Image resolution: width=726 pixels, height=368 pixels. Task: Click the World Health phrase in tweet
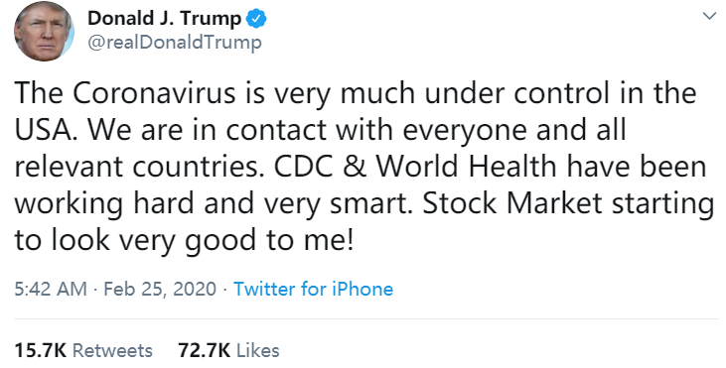[466, 167]
